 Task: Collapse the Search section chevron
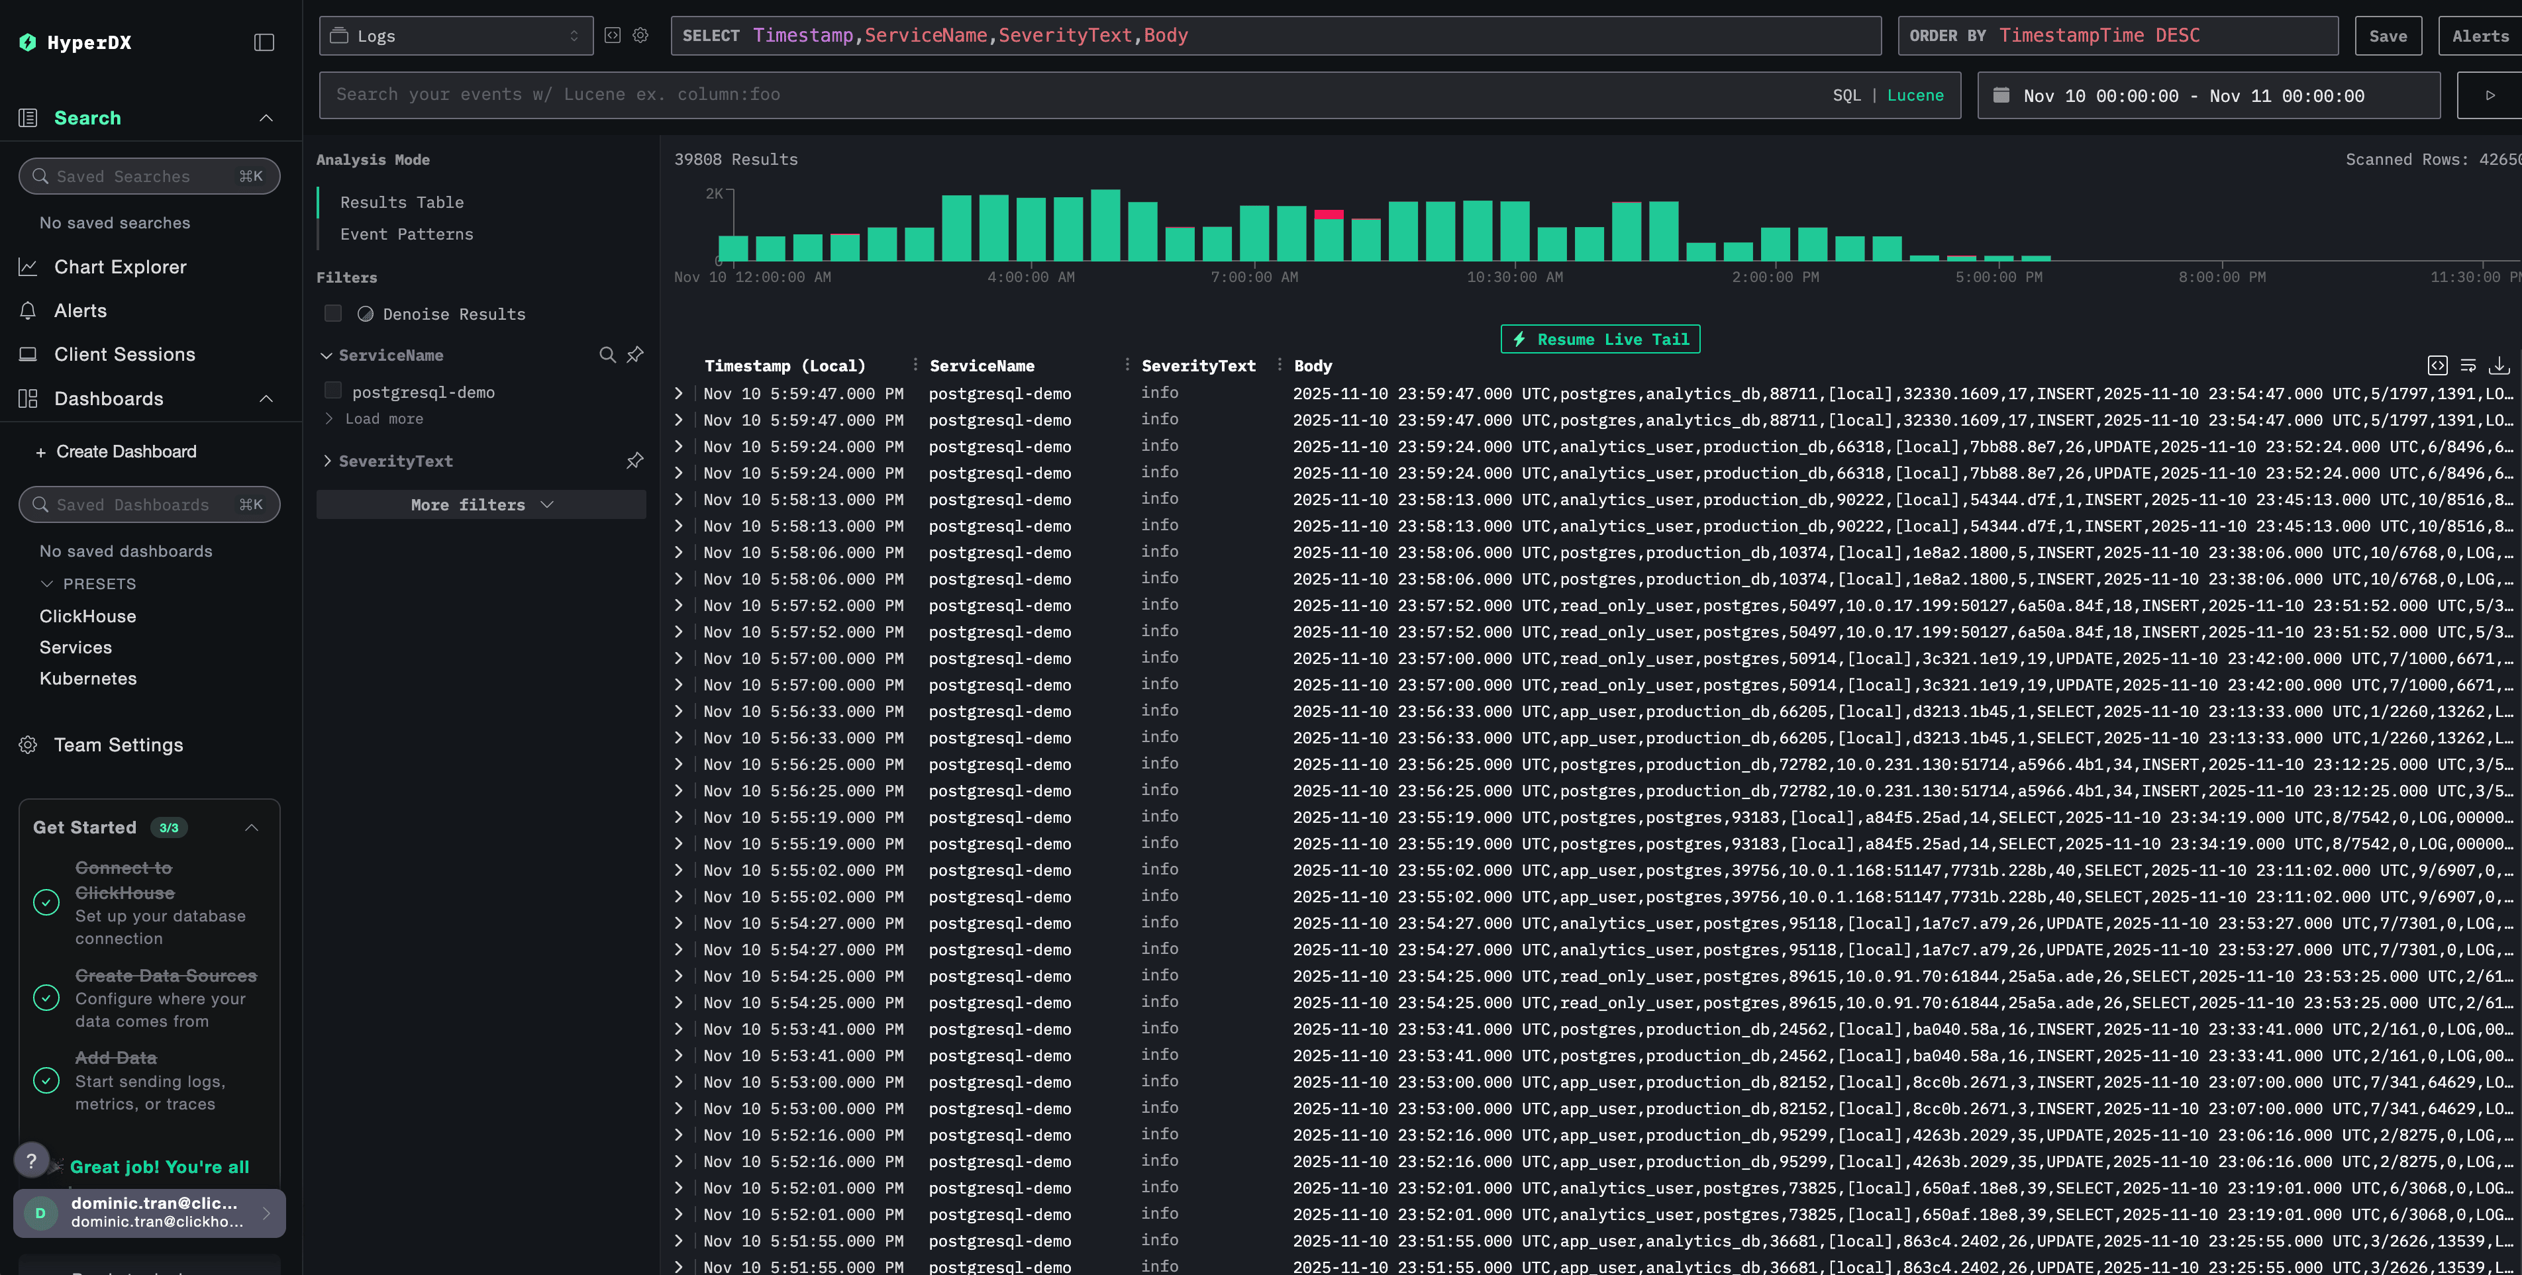(266, 118)
